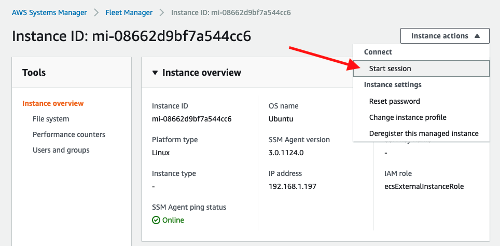This screenshot has width=500, height=246.
Task: Click the Instance settings section header
Action: [x=393, y=85]
